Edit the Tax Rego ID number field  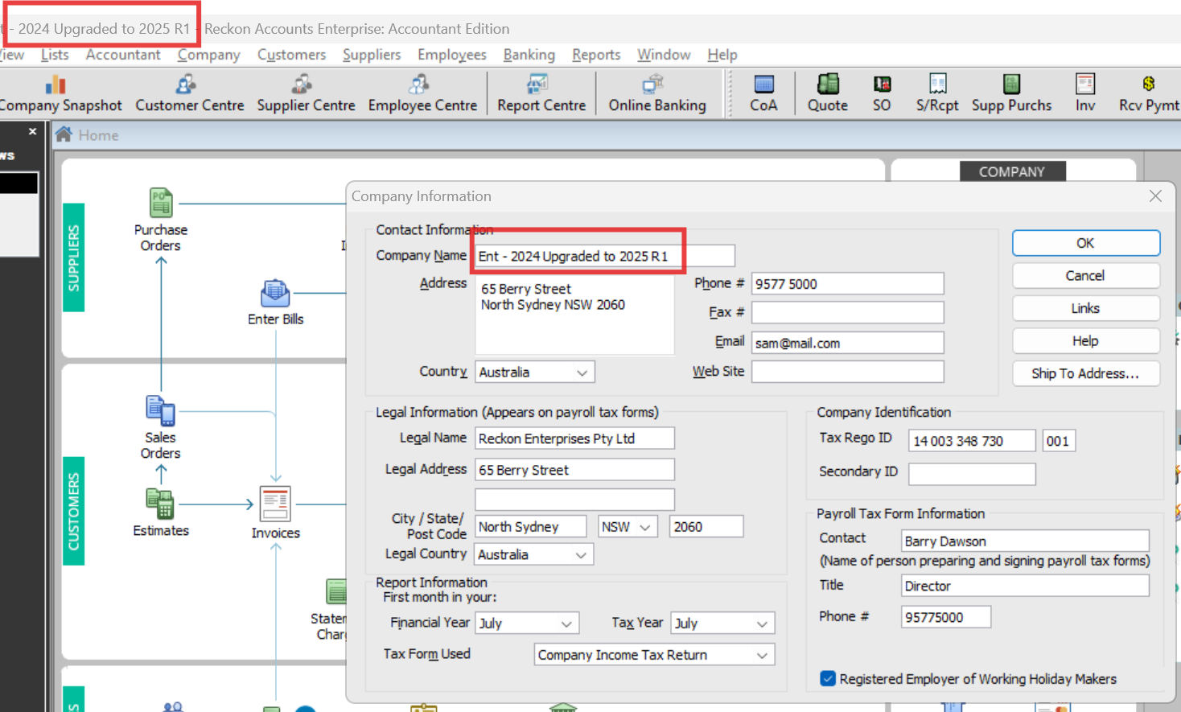pyautogui.click(x=972, y=441)
